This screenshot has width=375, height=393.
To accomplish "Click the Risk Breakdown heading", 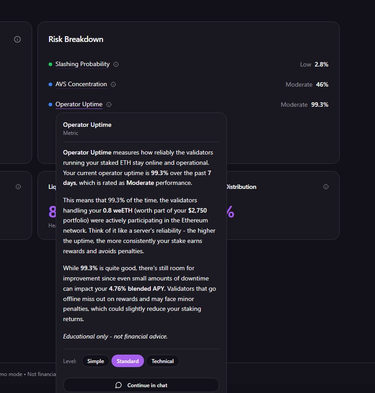I will 76,39.
